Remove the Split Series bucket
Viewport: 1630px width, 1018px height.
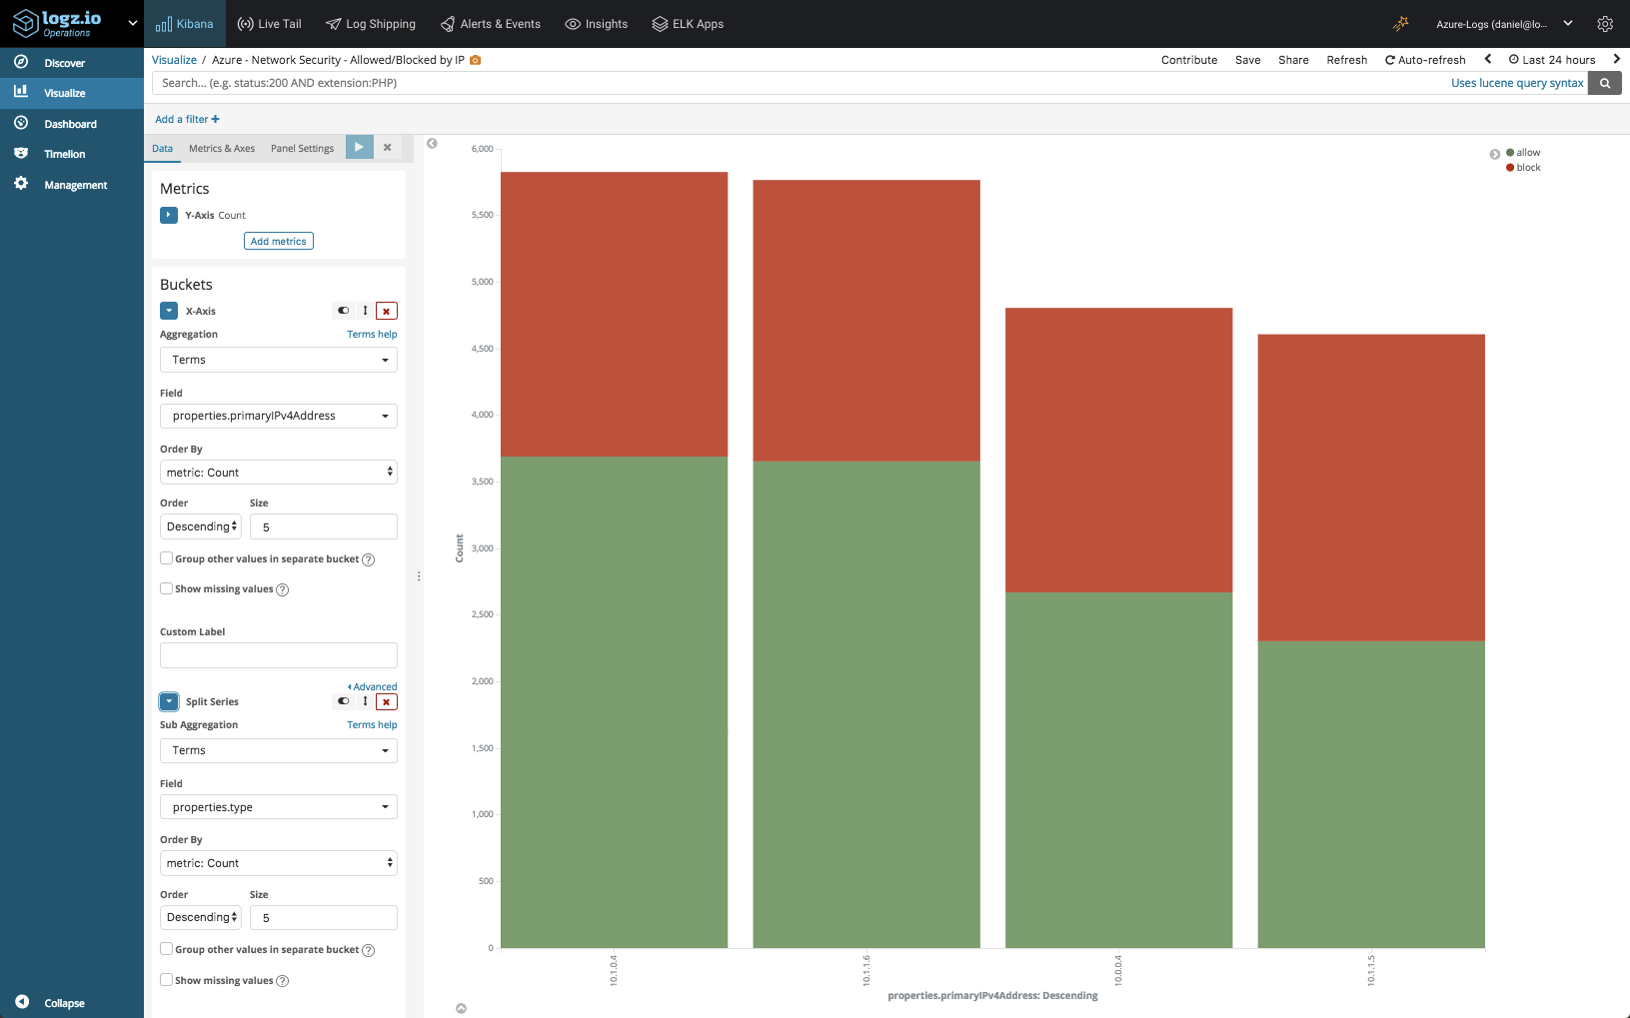point(387,701)
